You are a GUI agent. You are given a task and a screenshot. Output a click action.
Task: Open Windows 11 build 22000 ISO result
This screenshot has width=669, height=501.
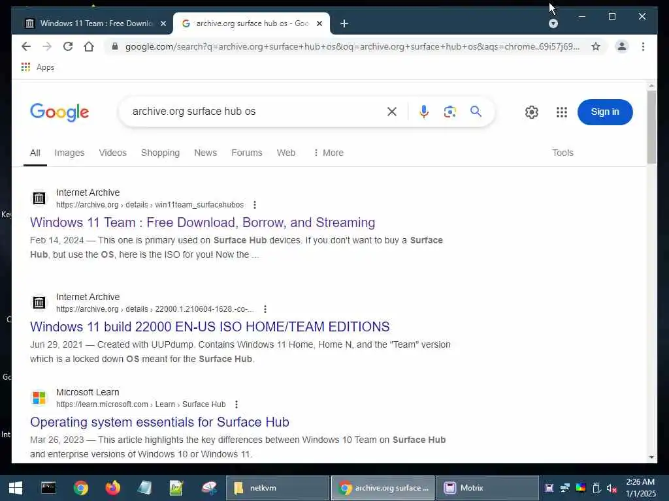coord(210,327)
